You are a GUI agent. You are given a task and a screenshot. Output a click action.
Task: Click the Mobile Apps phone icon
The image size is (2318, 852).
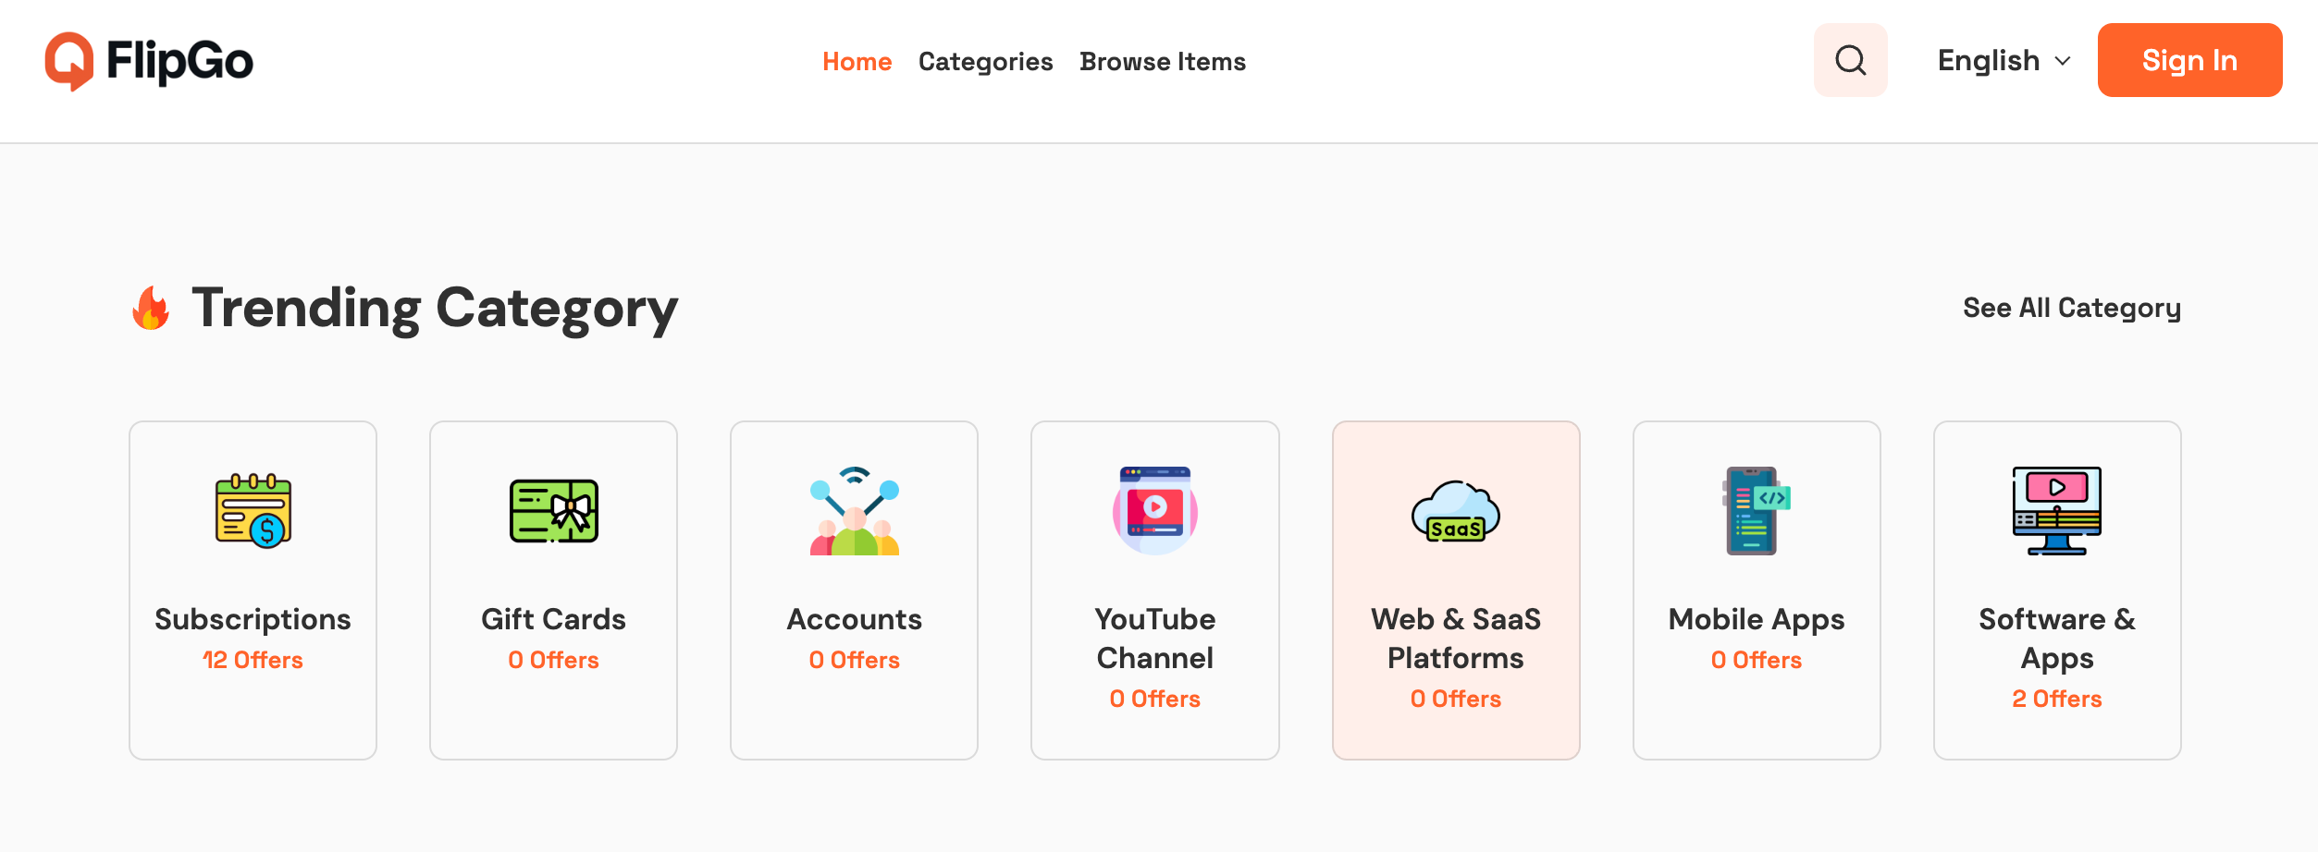1756,511
